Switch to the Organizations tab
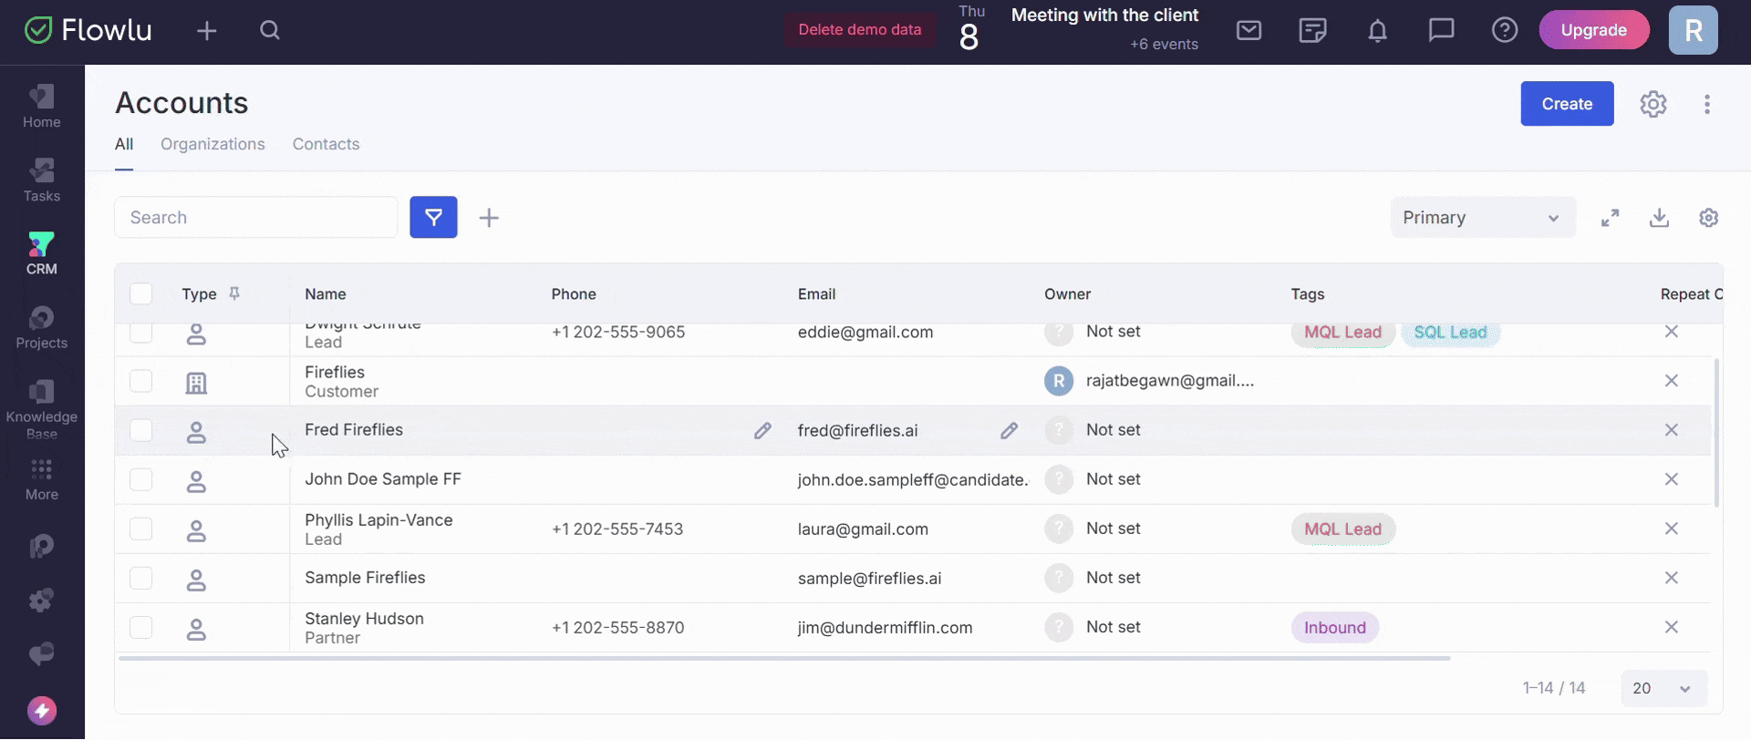The width and height of the screenshot is (1751, 740). click(212, 144)
